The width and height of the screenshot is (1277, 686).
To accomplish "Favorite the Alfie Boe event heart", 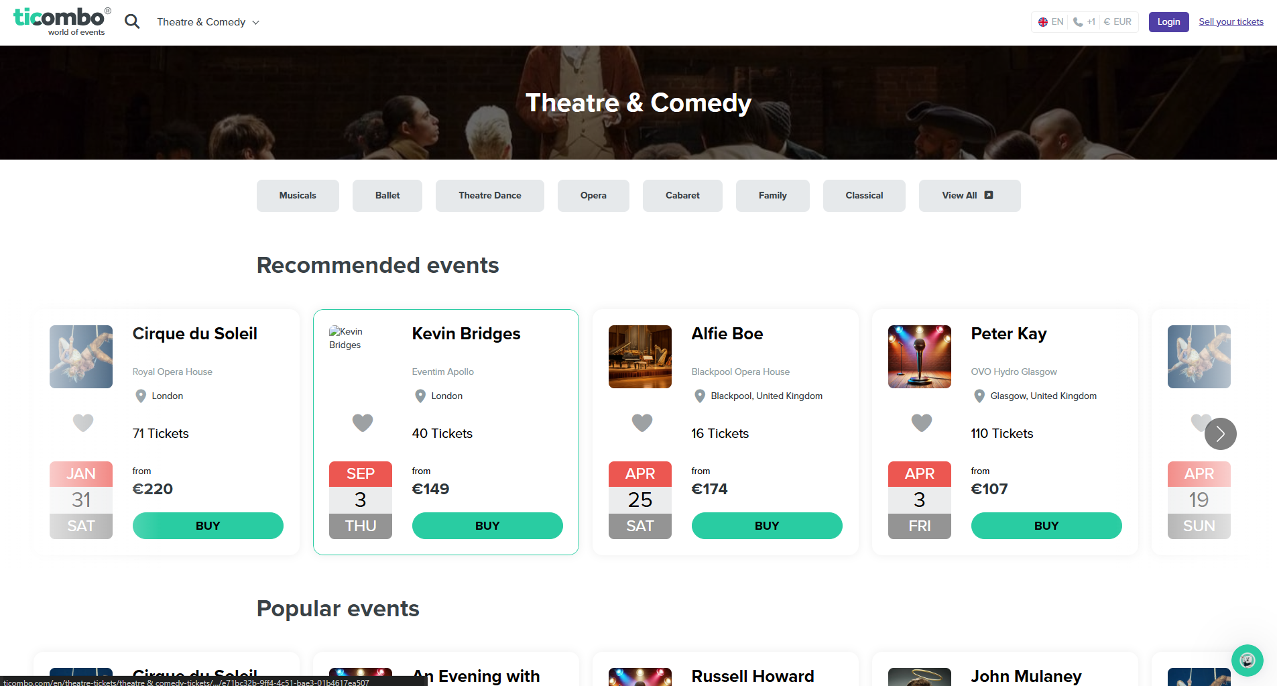I will [642, 422].
